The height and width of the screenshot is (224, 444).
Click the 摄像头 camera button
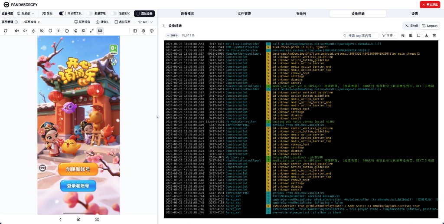tap(102, 22)
